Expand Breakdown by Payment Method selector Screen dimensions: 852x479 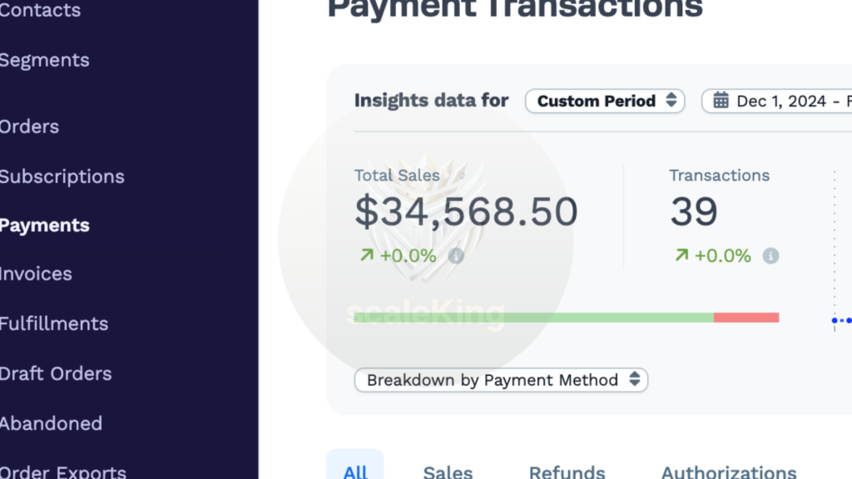tap(501, 379)
